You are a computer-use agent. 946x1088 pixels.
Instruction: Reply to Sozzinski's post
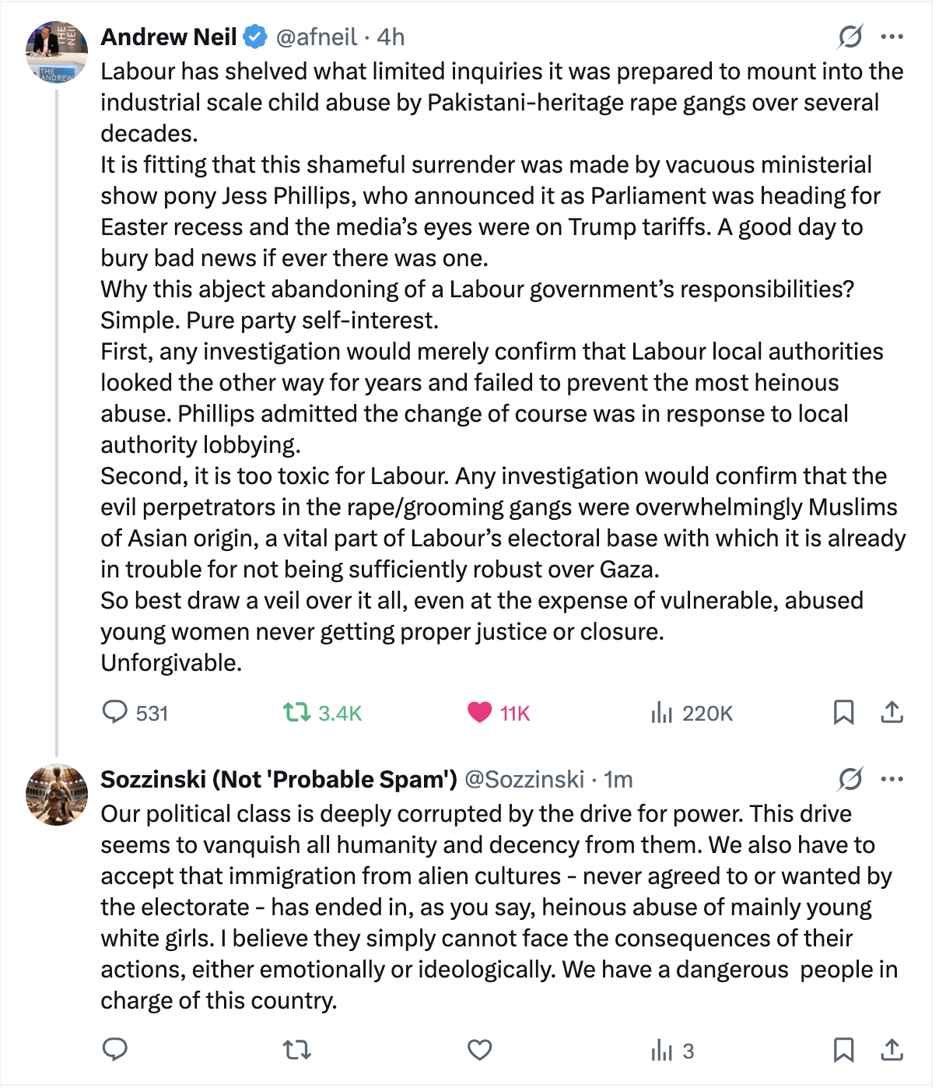point(115,1050)
